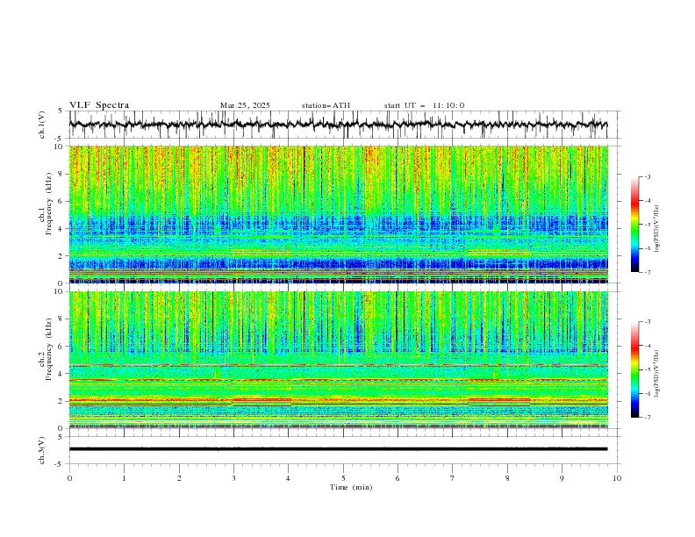Click the ch.2 "Frequency (kHz)" axis label

pos(49,349)
